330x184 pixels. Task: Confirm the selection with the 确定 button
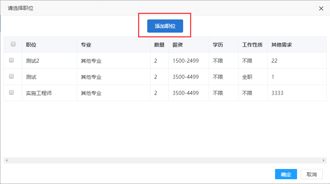tap(286, 174)
